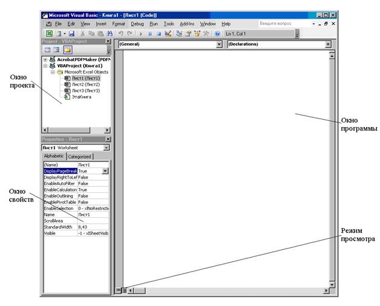This screenshot has height=306, width=380.
Task: Collapse the Microsoft Excel Objects folder
Action: tap(53, 72)
